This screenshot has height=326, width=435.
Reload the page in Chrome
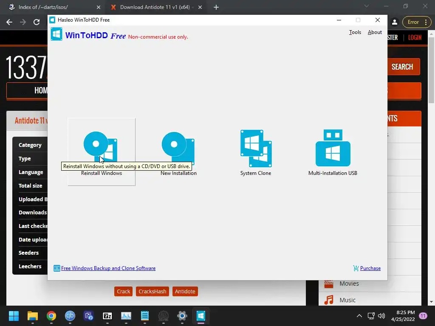pos(37,22)
